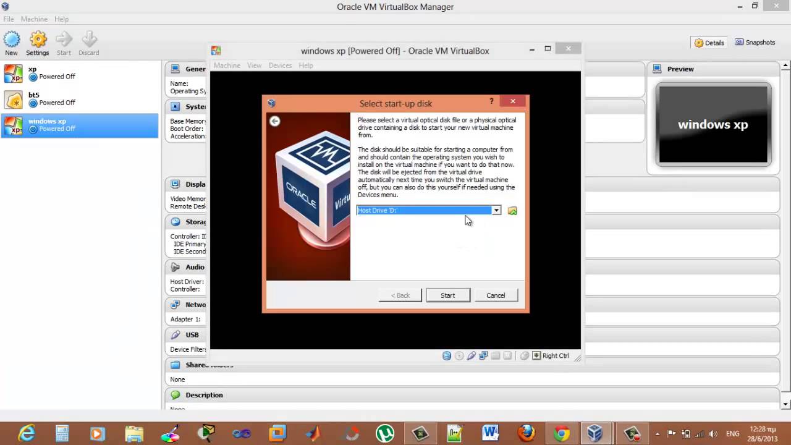This screenshot has height=445, width=791.
Task: Open Microsoft Word from the taskbar
Action: coord(491,433)
